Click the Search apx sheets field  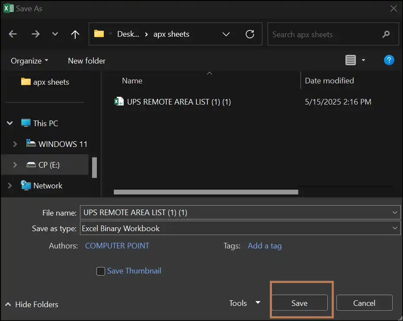(x=333, y=34)
